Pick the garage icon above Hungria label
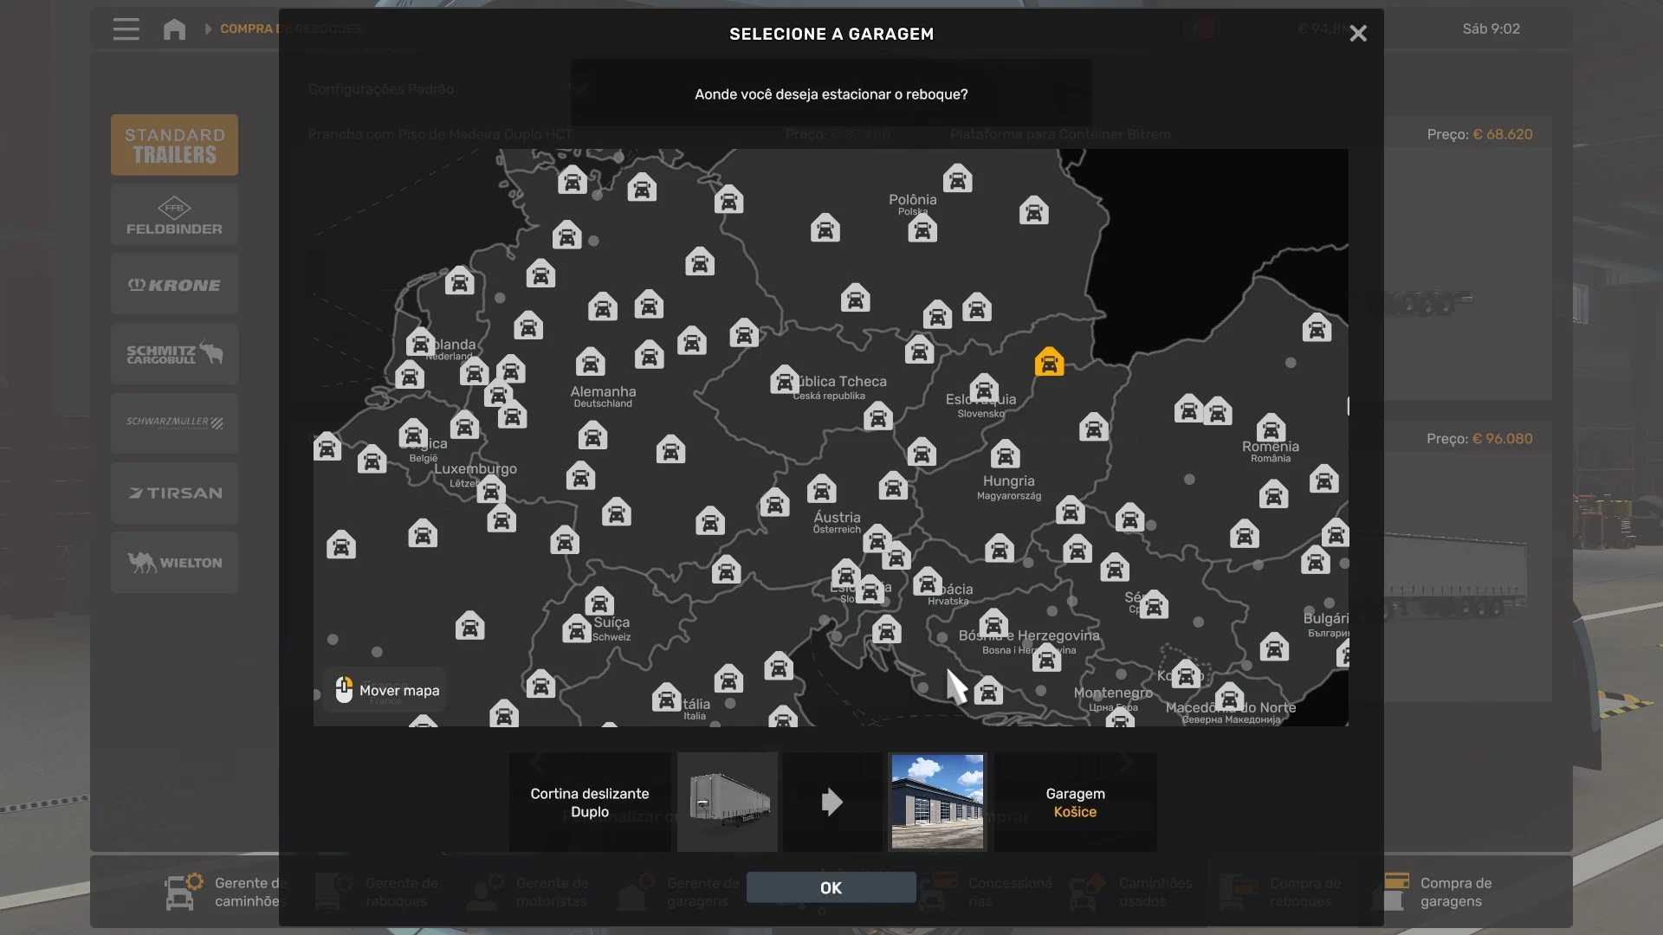Viewport: 1663px width, 935px height. coord(1005,454)
